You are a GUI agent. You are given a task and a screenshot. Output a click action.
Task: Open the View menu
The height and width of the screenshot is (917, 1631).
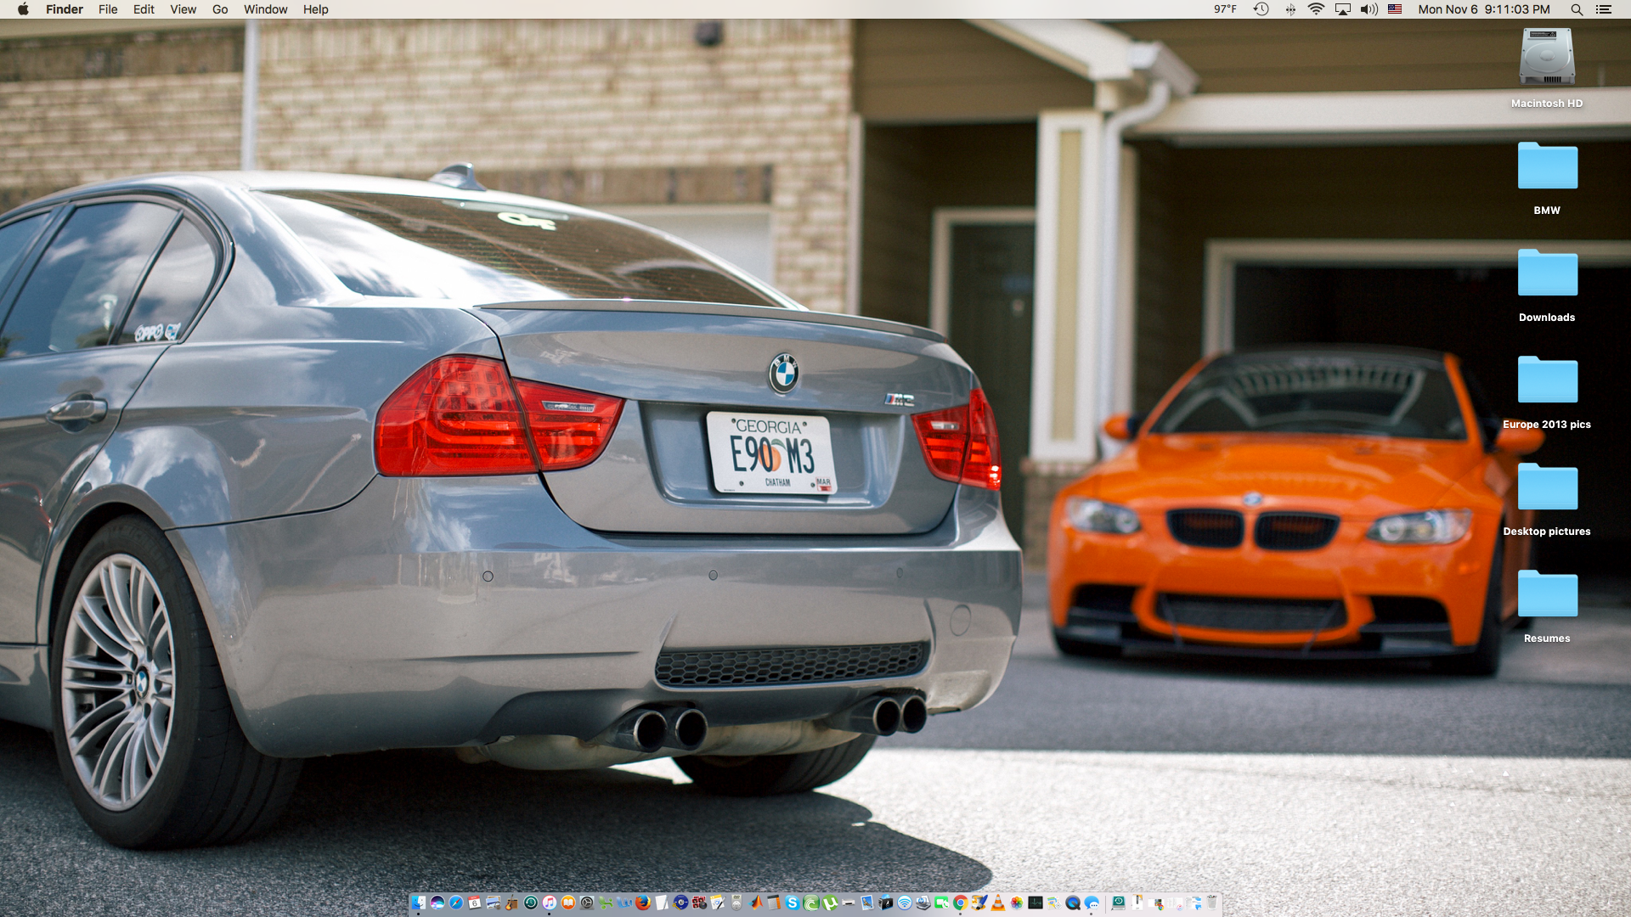(x=183, y=9)
